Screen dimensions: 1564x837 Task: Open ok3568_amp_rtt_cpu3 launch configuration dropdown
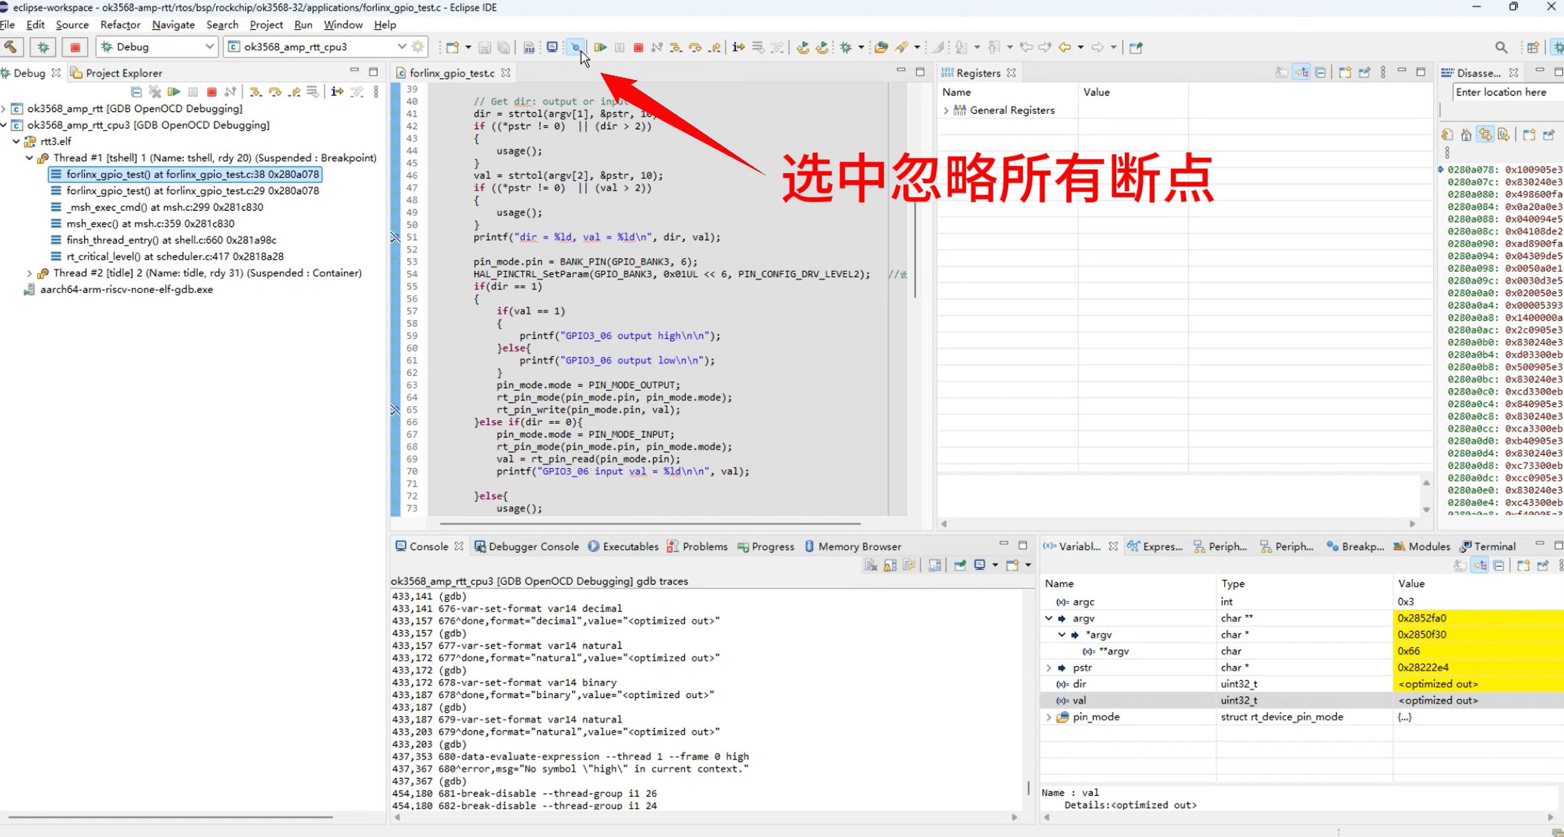click(401, 47)
